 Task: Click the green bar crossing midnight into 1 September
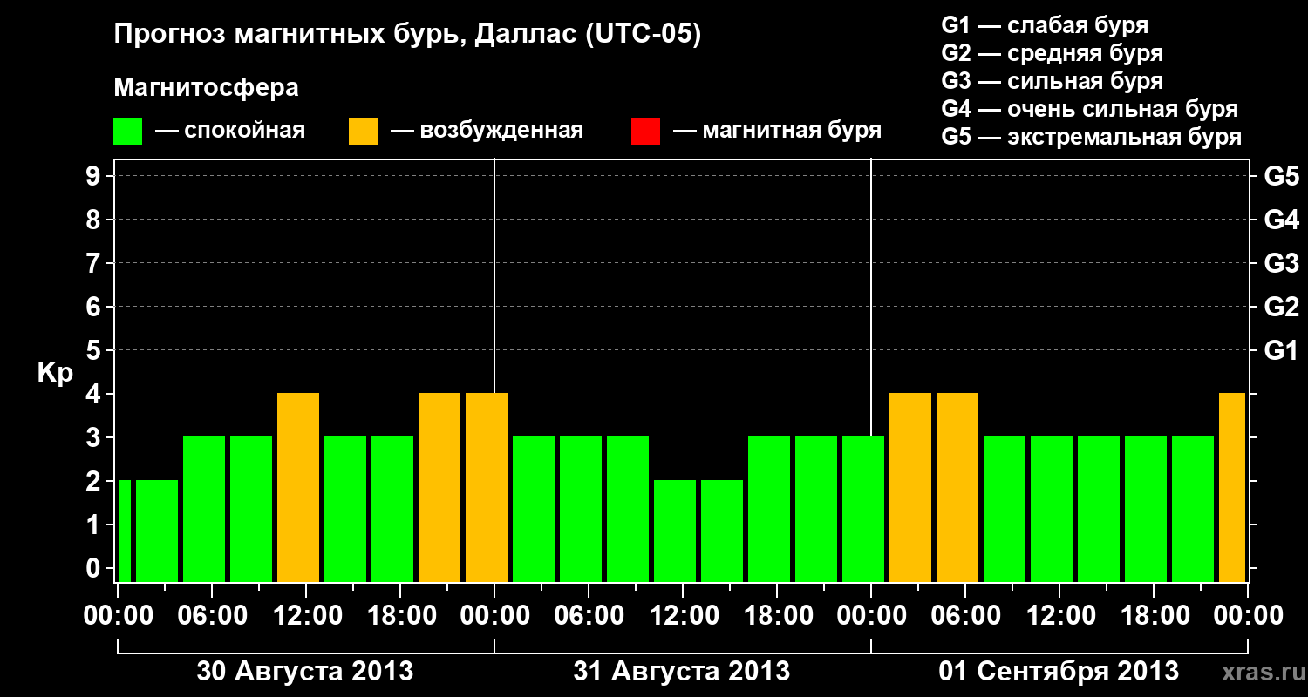[x=863, y=509]
